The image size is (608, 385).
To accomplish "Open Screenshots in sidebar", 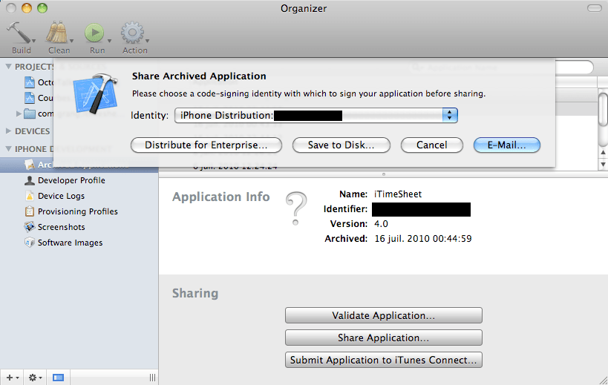I will coord(61,227).
